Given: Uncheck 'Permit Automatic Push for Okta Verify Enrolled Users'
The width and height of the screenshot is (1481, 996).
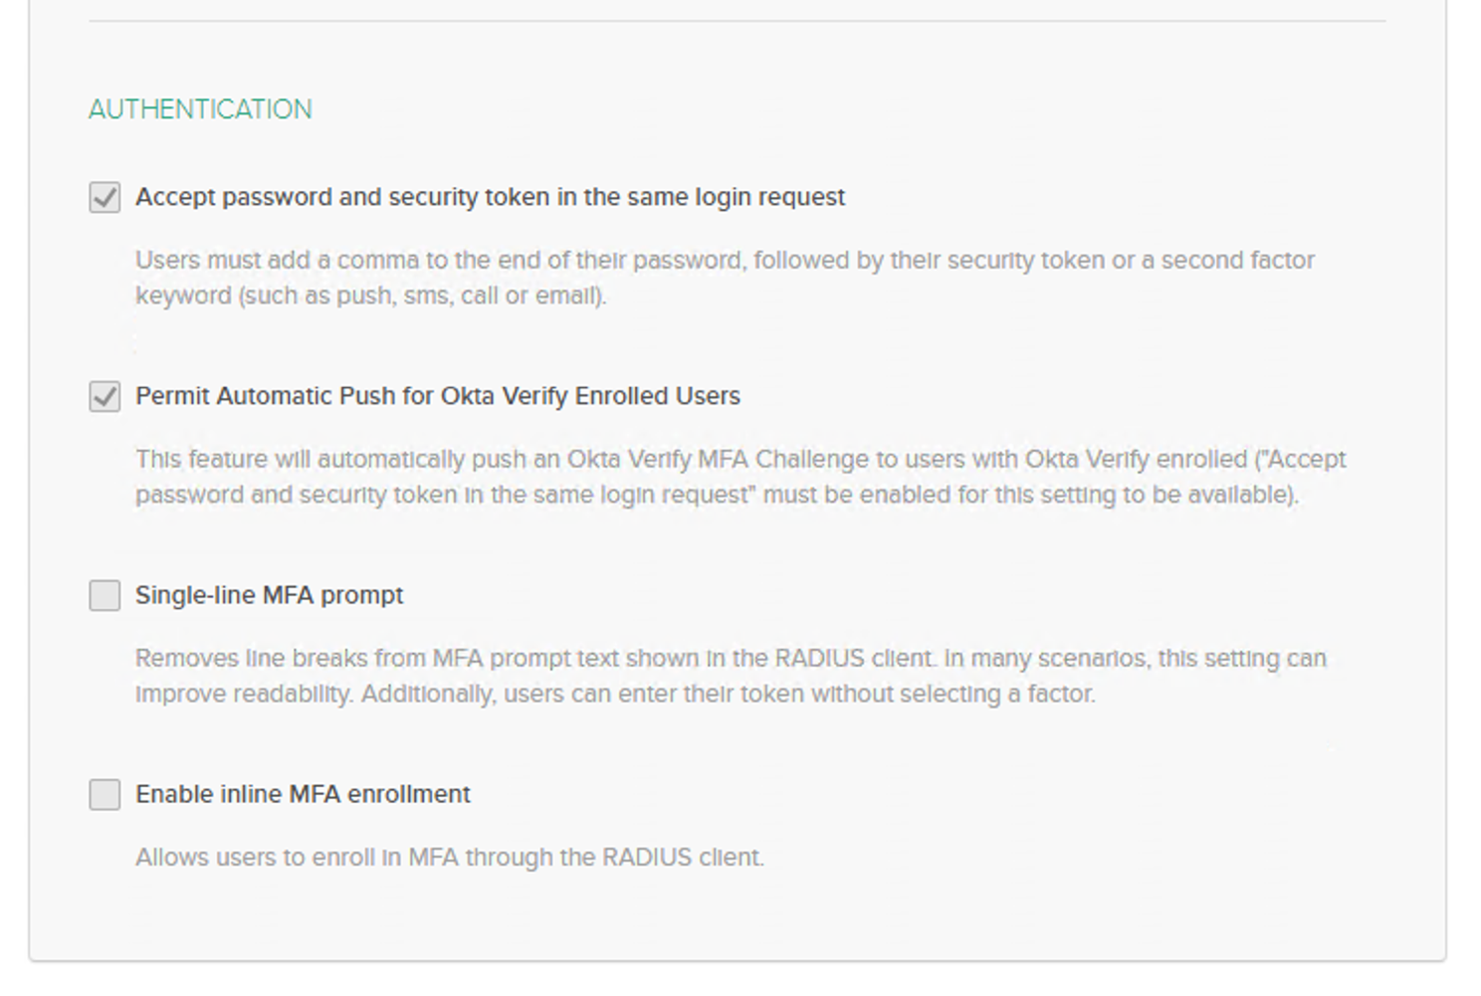Looking at the screenshot, I should coord(105,395).
